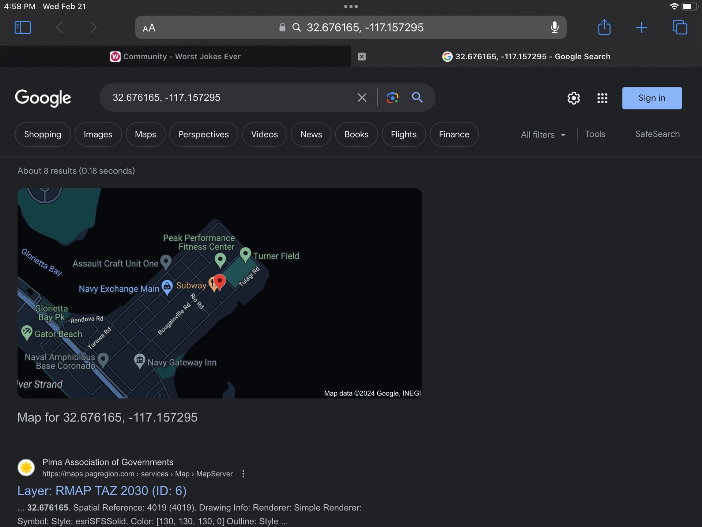Open the SafeSearch settings
702x527 pixels.
(657, 134)
